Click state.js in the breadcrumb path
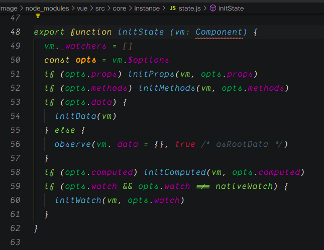This screenshot has width=324, height=250. tap(189, 8)
